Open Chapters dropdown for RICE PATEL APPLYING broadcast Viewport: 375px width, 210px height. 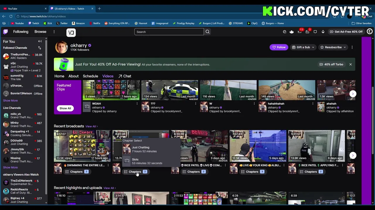311,172
